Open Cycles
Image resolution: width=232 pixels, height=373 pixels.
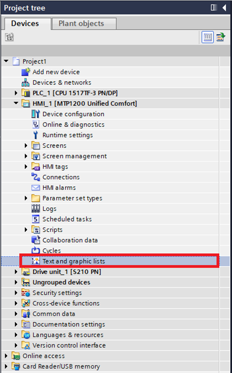coord(52,251)
